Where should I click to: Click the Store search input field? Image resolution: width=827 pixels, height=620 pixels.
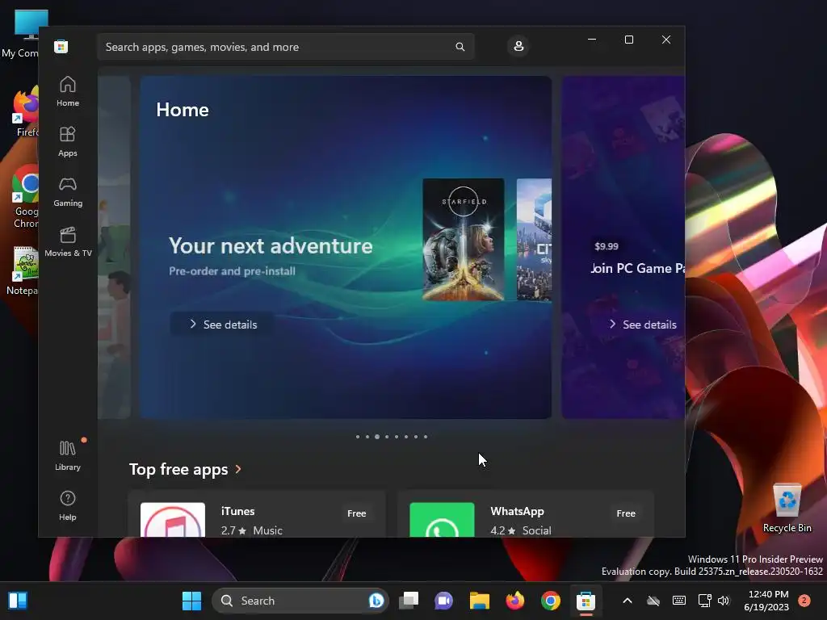[x=285, y=47]
